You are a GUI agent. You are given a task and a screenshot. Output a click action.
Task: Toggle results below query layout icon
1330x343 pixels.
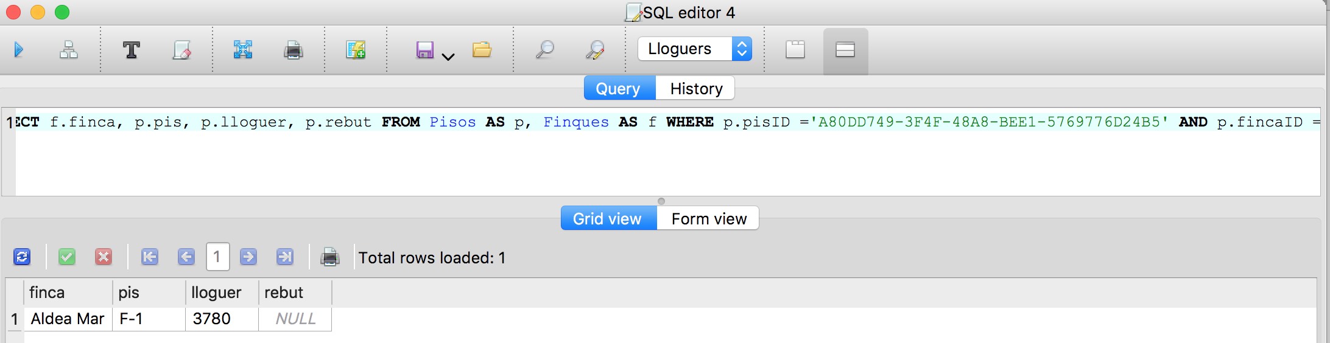tap(845, 50)
